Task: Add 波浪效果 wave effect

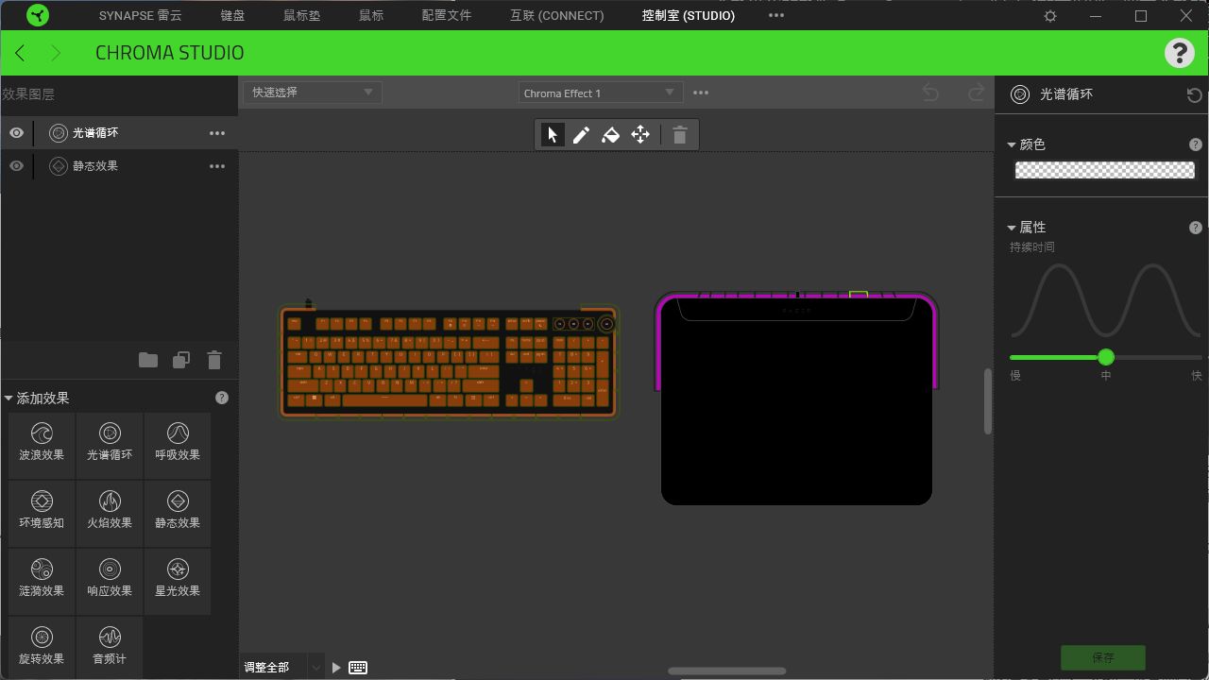Action: (42, 444)
